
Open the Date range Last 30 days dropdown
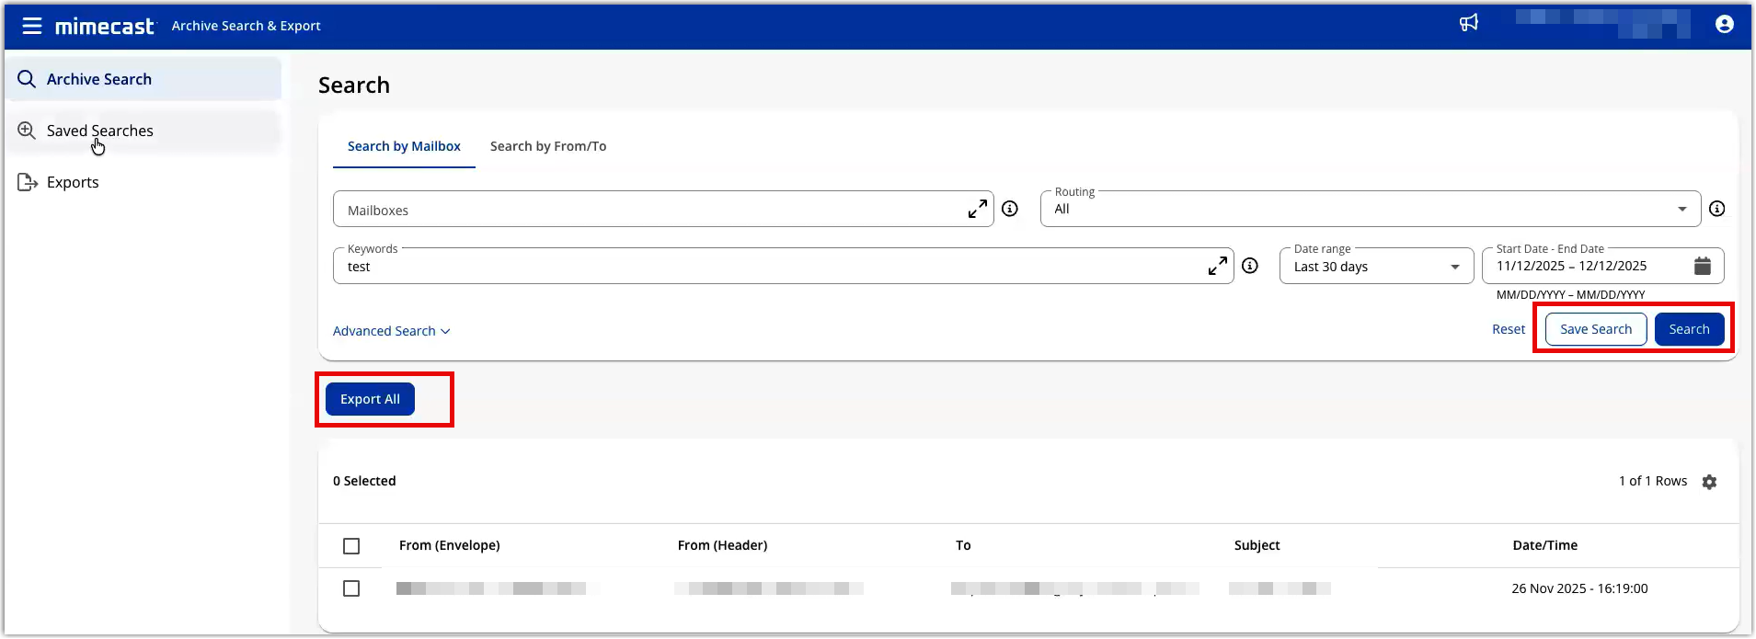1376,267
